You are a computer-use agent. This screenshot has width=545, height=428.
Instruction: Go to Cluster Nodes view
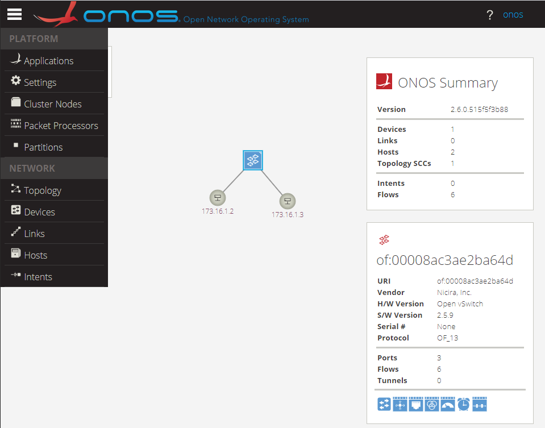point(54,103)
